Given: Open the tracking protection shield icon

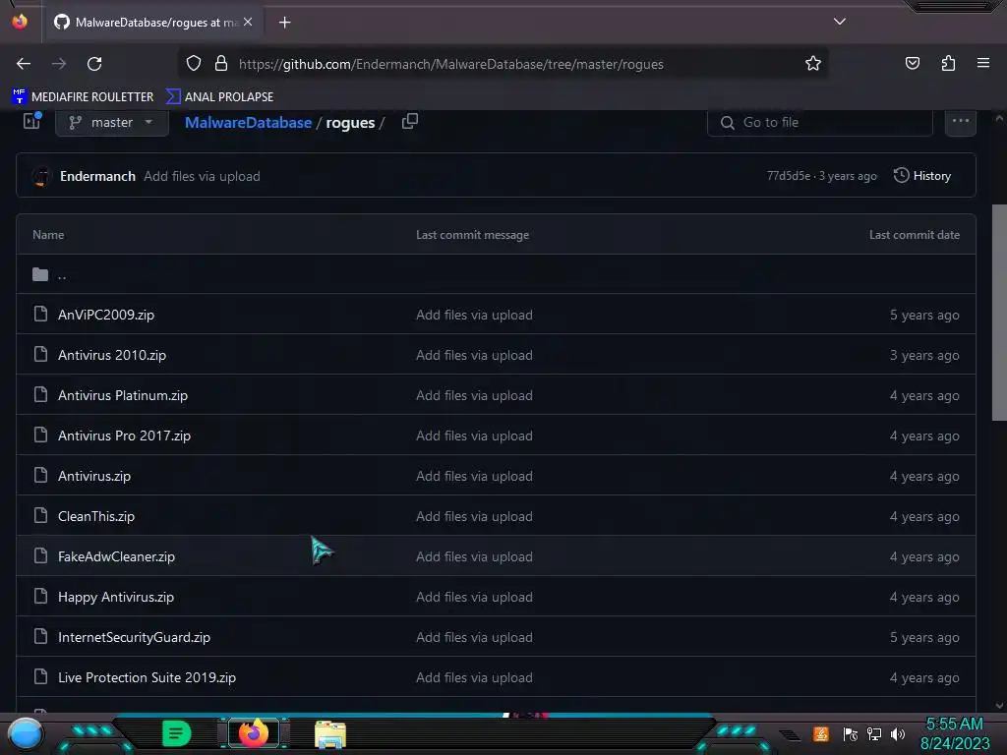Looking at the screenshot, I should 194,64.
